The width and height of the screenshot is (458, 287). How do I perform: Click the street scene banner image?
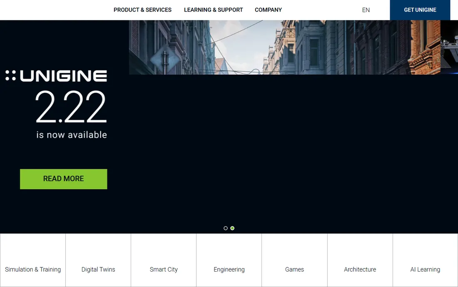[284, 47]
